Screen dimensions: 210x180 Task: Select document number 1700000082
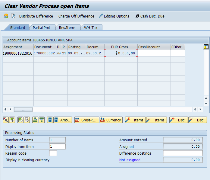45,53
